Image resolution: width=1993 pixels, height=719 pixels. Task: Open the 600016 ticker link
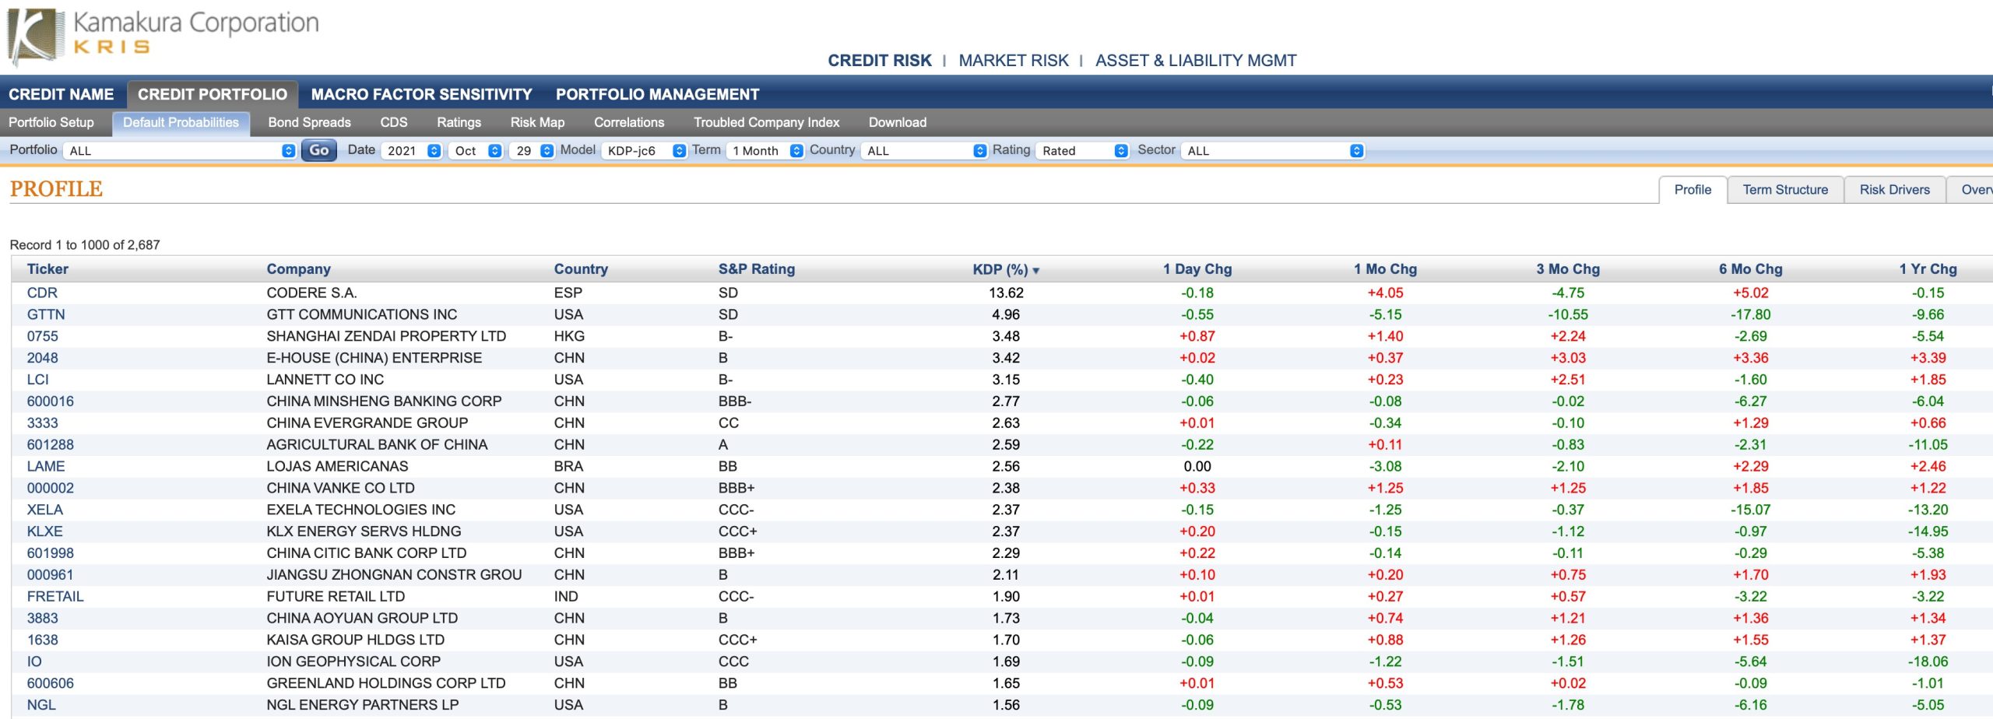(x=51, y=402)
